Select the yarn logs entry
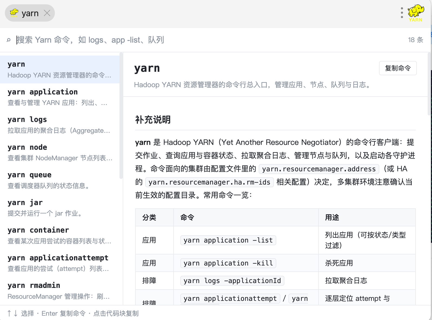Image resolution: width=432 pixels, height=320 pixels. pos(60,125)
